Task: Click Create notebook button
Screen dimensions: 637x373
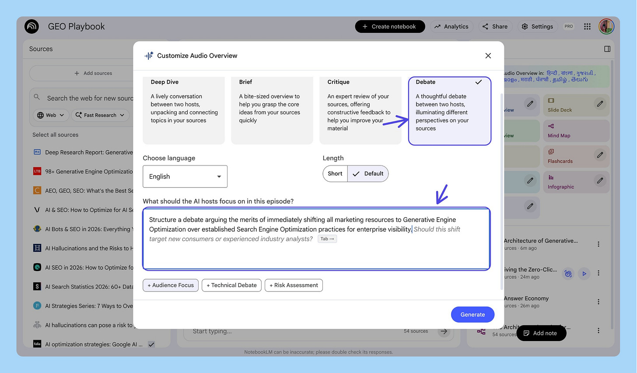Action: pos(390,27)
